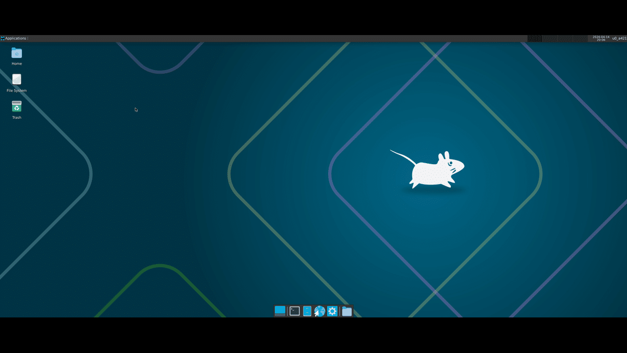The image size is (627, 353).
Task: Select the Trash desktop icon
Action: tap(17, 107)
